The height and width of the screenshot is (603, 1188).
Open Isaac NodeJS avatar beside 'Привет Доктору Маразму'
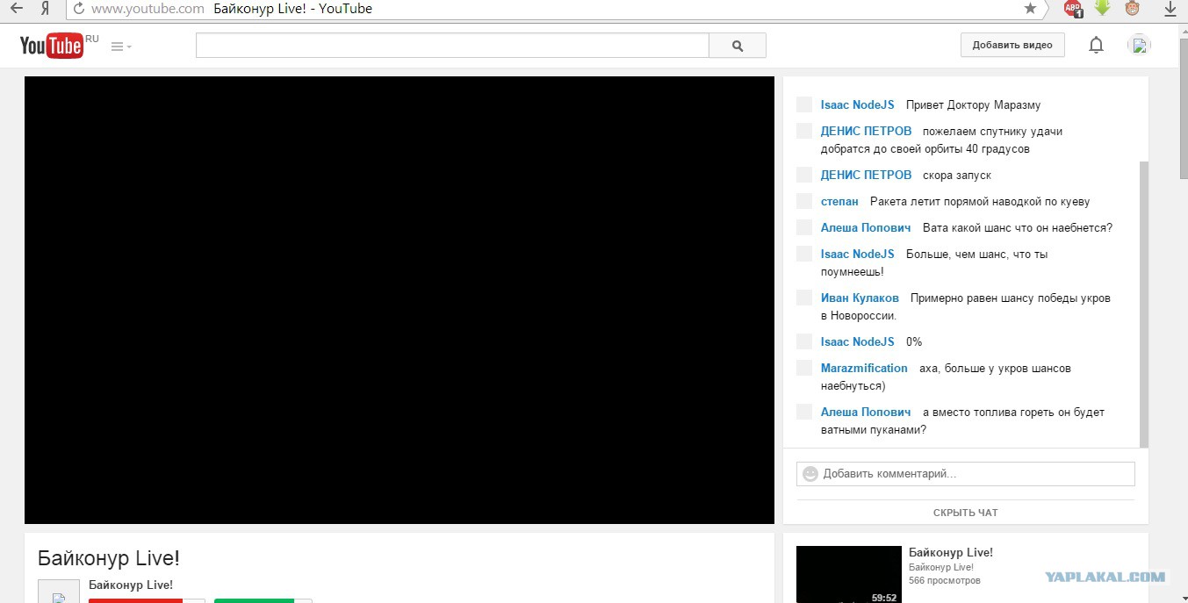pos(804,104)
